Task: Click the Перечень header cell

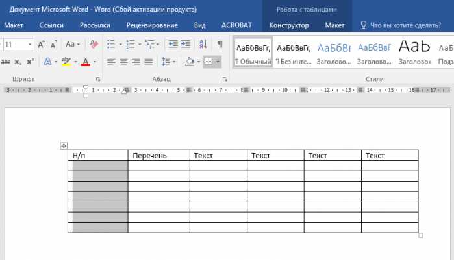Action: click(x=158, y=155)
